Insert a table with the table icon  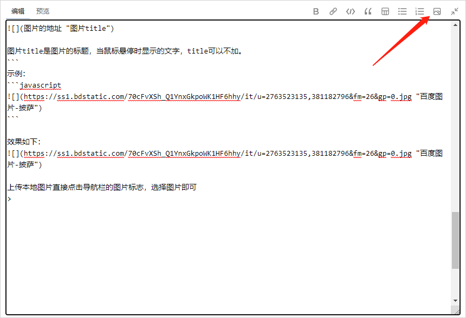385,11
